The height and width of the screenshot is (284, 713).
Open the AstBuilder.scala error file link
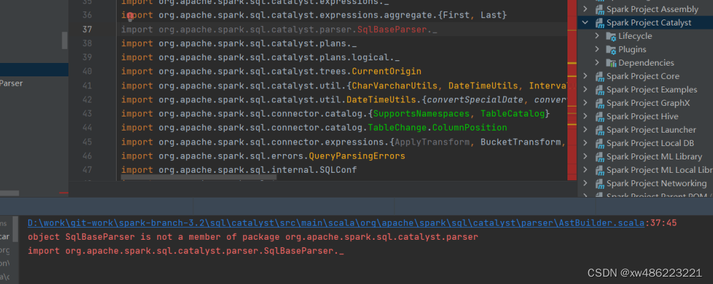click(335, 223)
